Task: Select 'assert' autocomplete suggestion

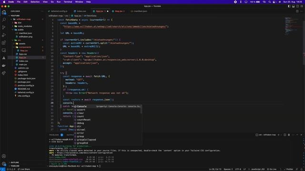Action: coord(108,110)
